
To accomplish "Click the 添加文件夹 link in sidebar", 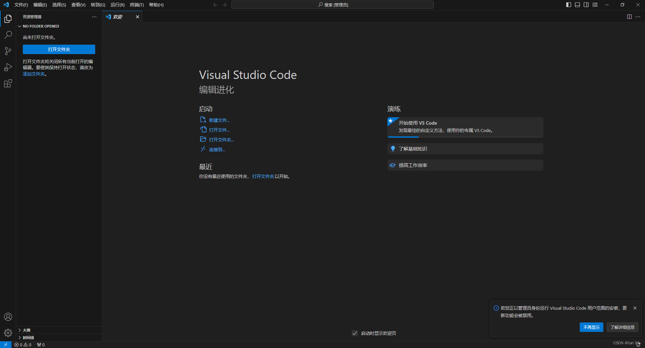I will pyautogui.click(x=34, y=74).
